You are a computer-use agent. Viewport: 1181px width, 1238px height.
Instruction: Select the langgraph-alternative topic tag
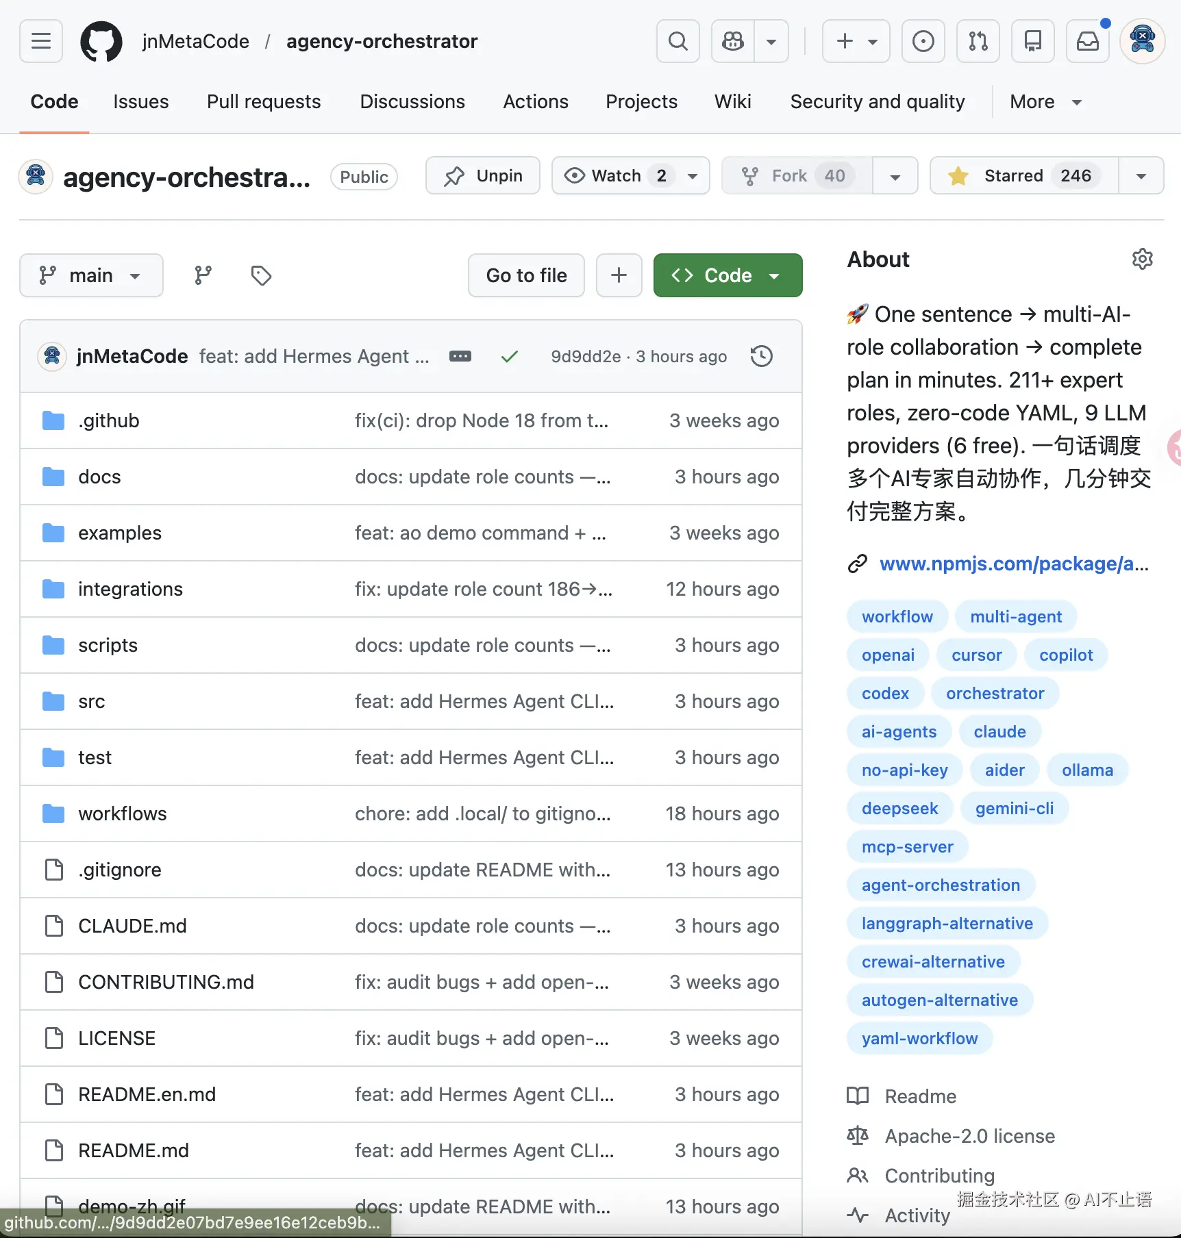pyautogui.click(x=947, y=923)
